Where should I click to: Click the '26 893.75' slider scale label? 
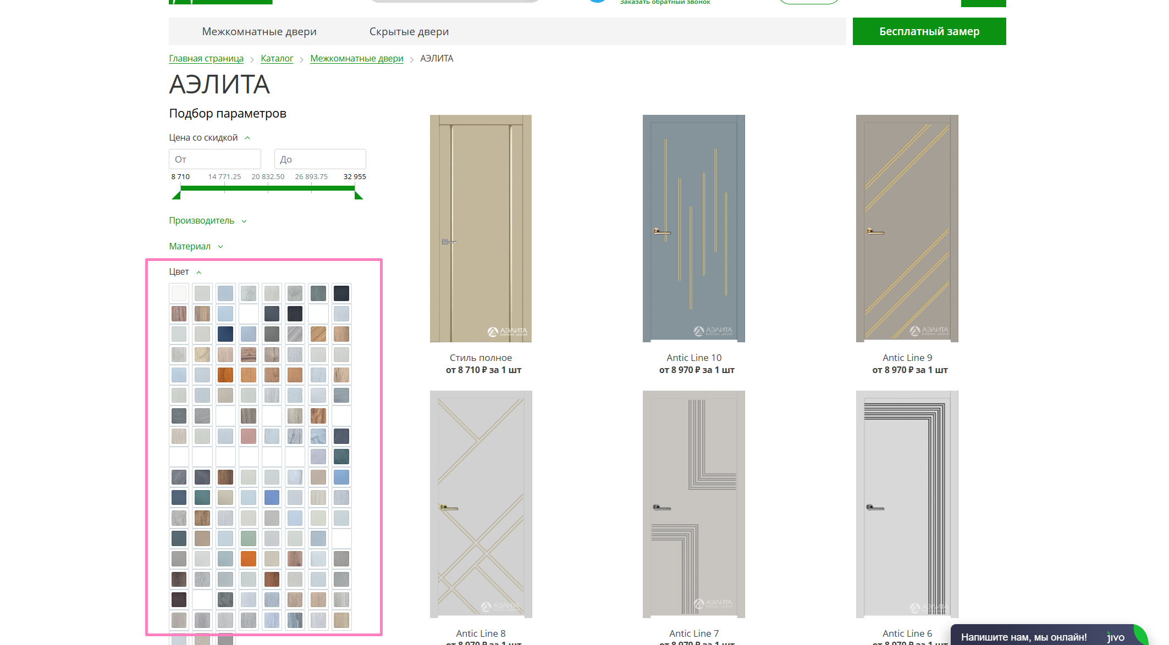[x=311, y=176]
